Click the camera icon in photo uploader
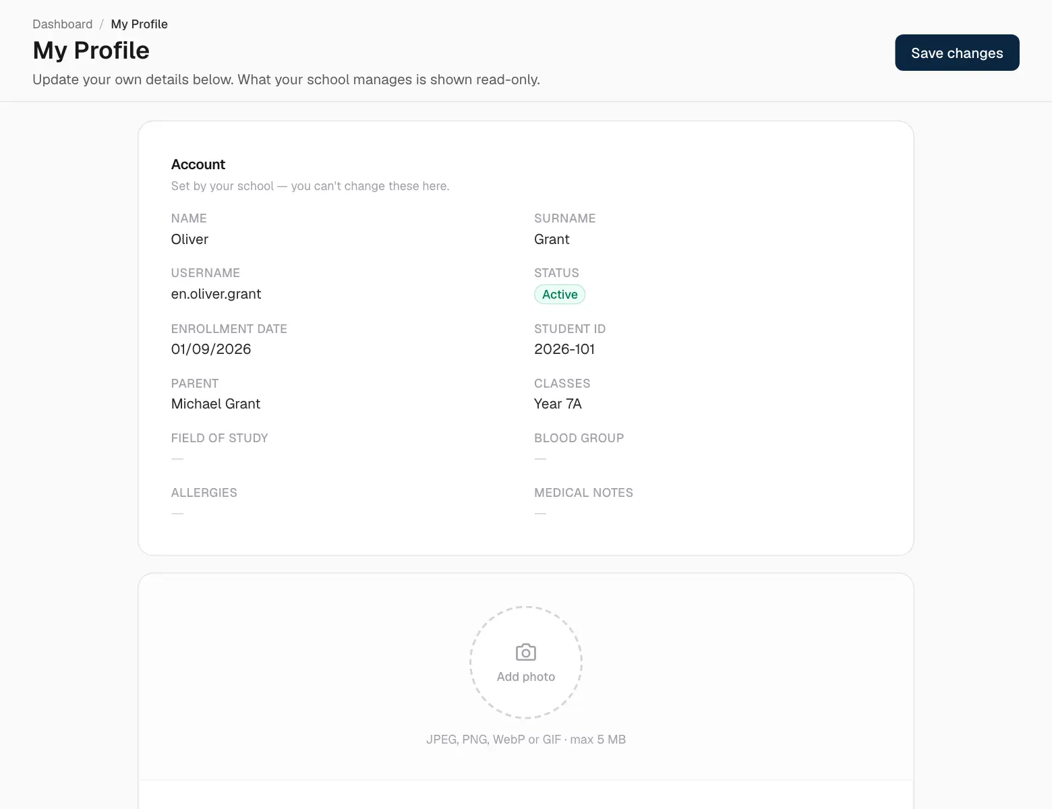The image size is (1052, 809). pos(526,653)
